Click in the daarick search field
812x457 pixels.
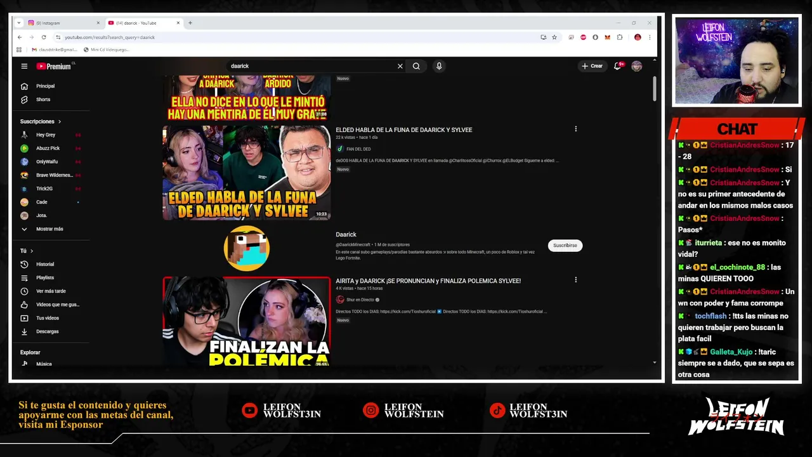311,66
